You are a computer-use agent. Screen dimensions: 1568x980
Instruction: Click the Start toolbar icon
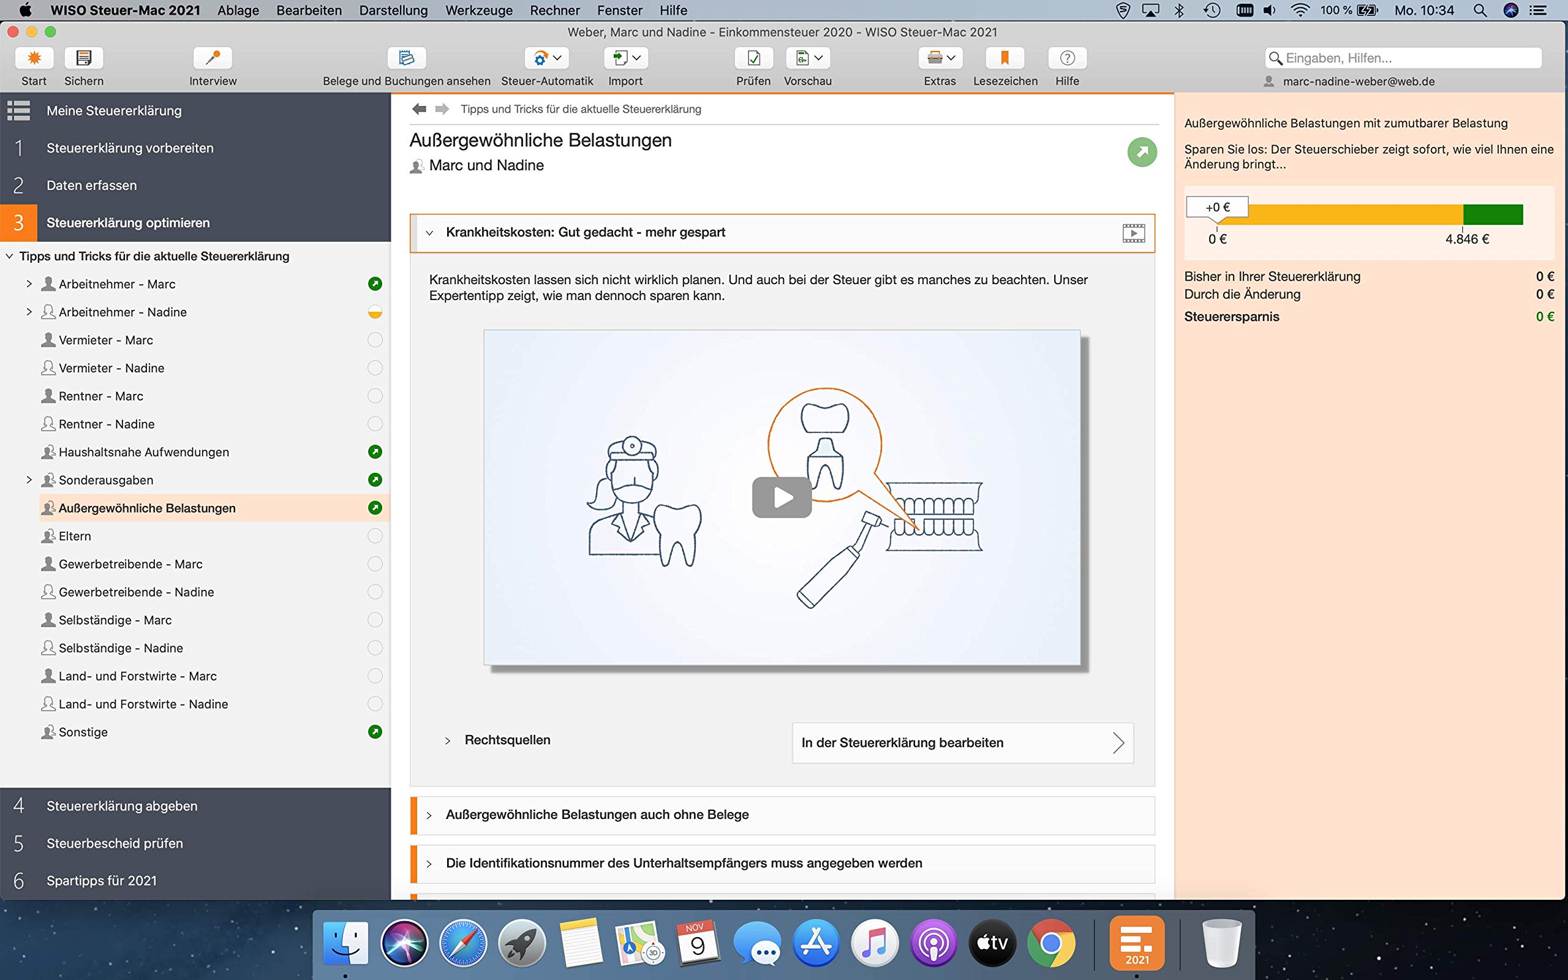(x=34, y=58)
